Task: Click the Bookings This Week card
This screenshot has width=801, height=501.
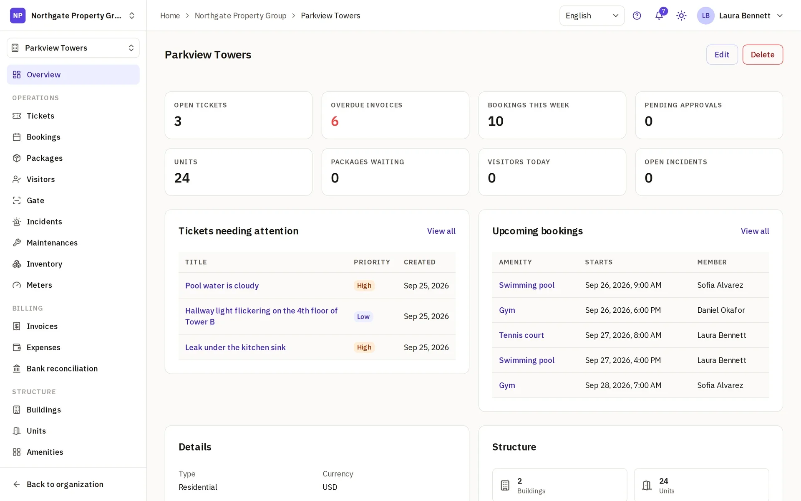Action: pos(552,115)
